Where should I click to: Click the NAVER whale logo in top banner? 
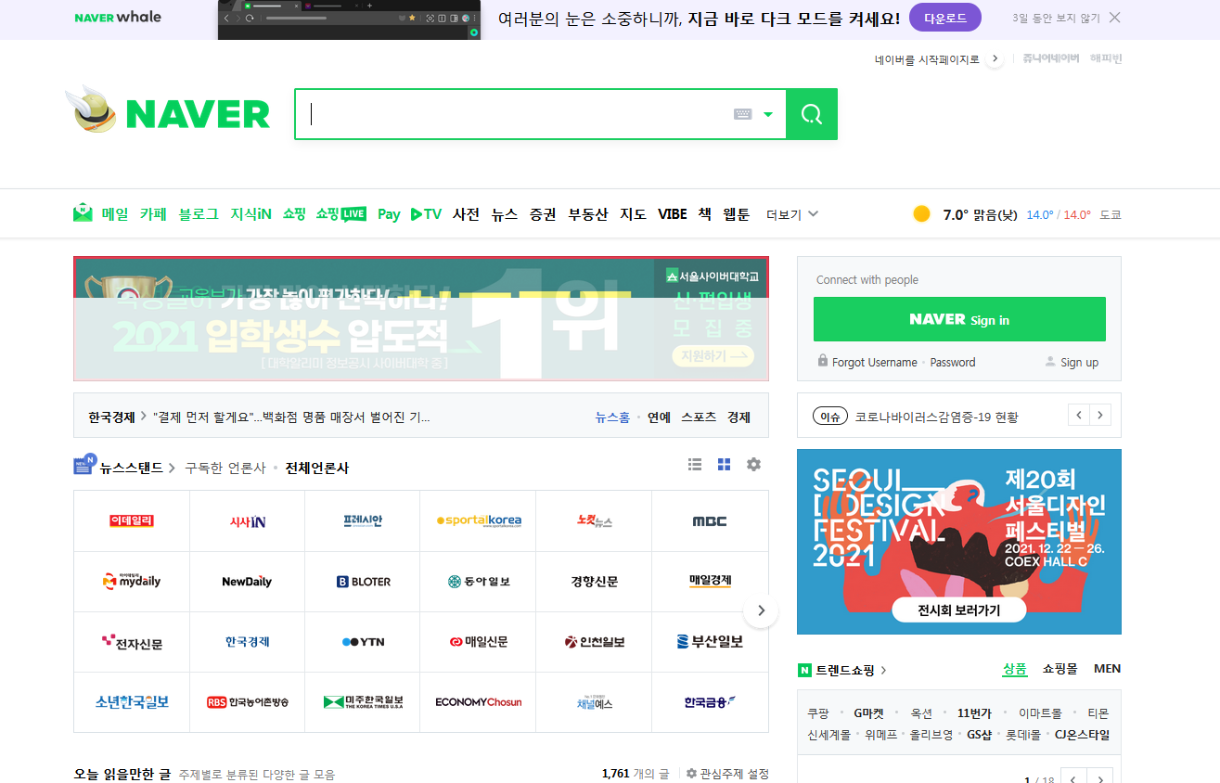pos(118,18)
